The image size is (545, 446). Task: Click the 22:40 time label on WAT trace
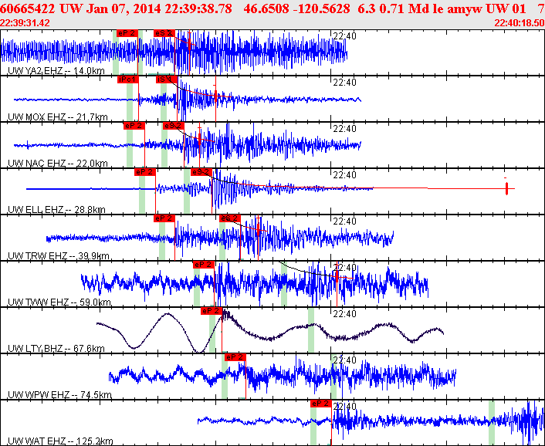click(344, 407)
